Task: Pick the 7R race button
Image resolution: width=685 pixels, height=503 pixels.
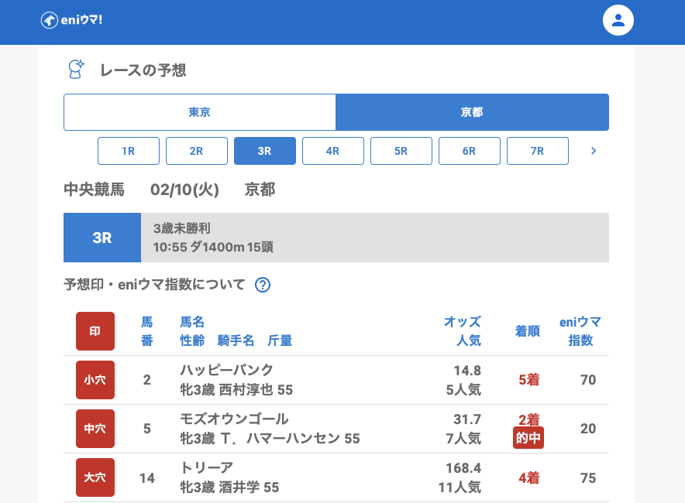Action: click(538, 151)
